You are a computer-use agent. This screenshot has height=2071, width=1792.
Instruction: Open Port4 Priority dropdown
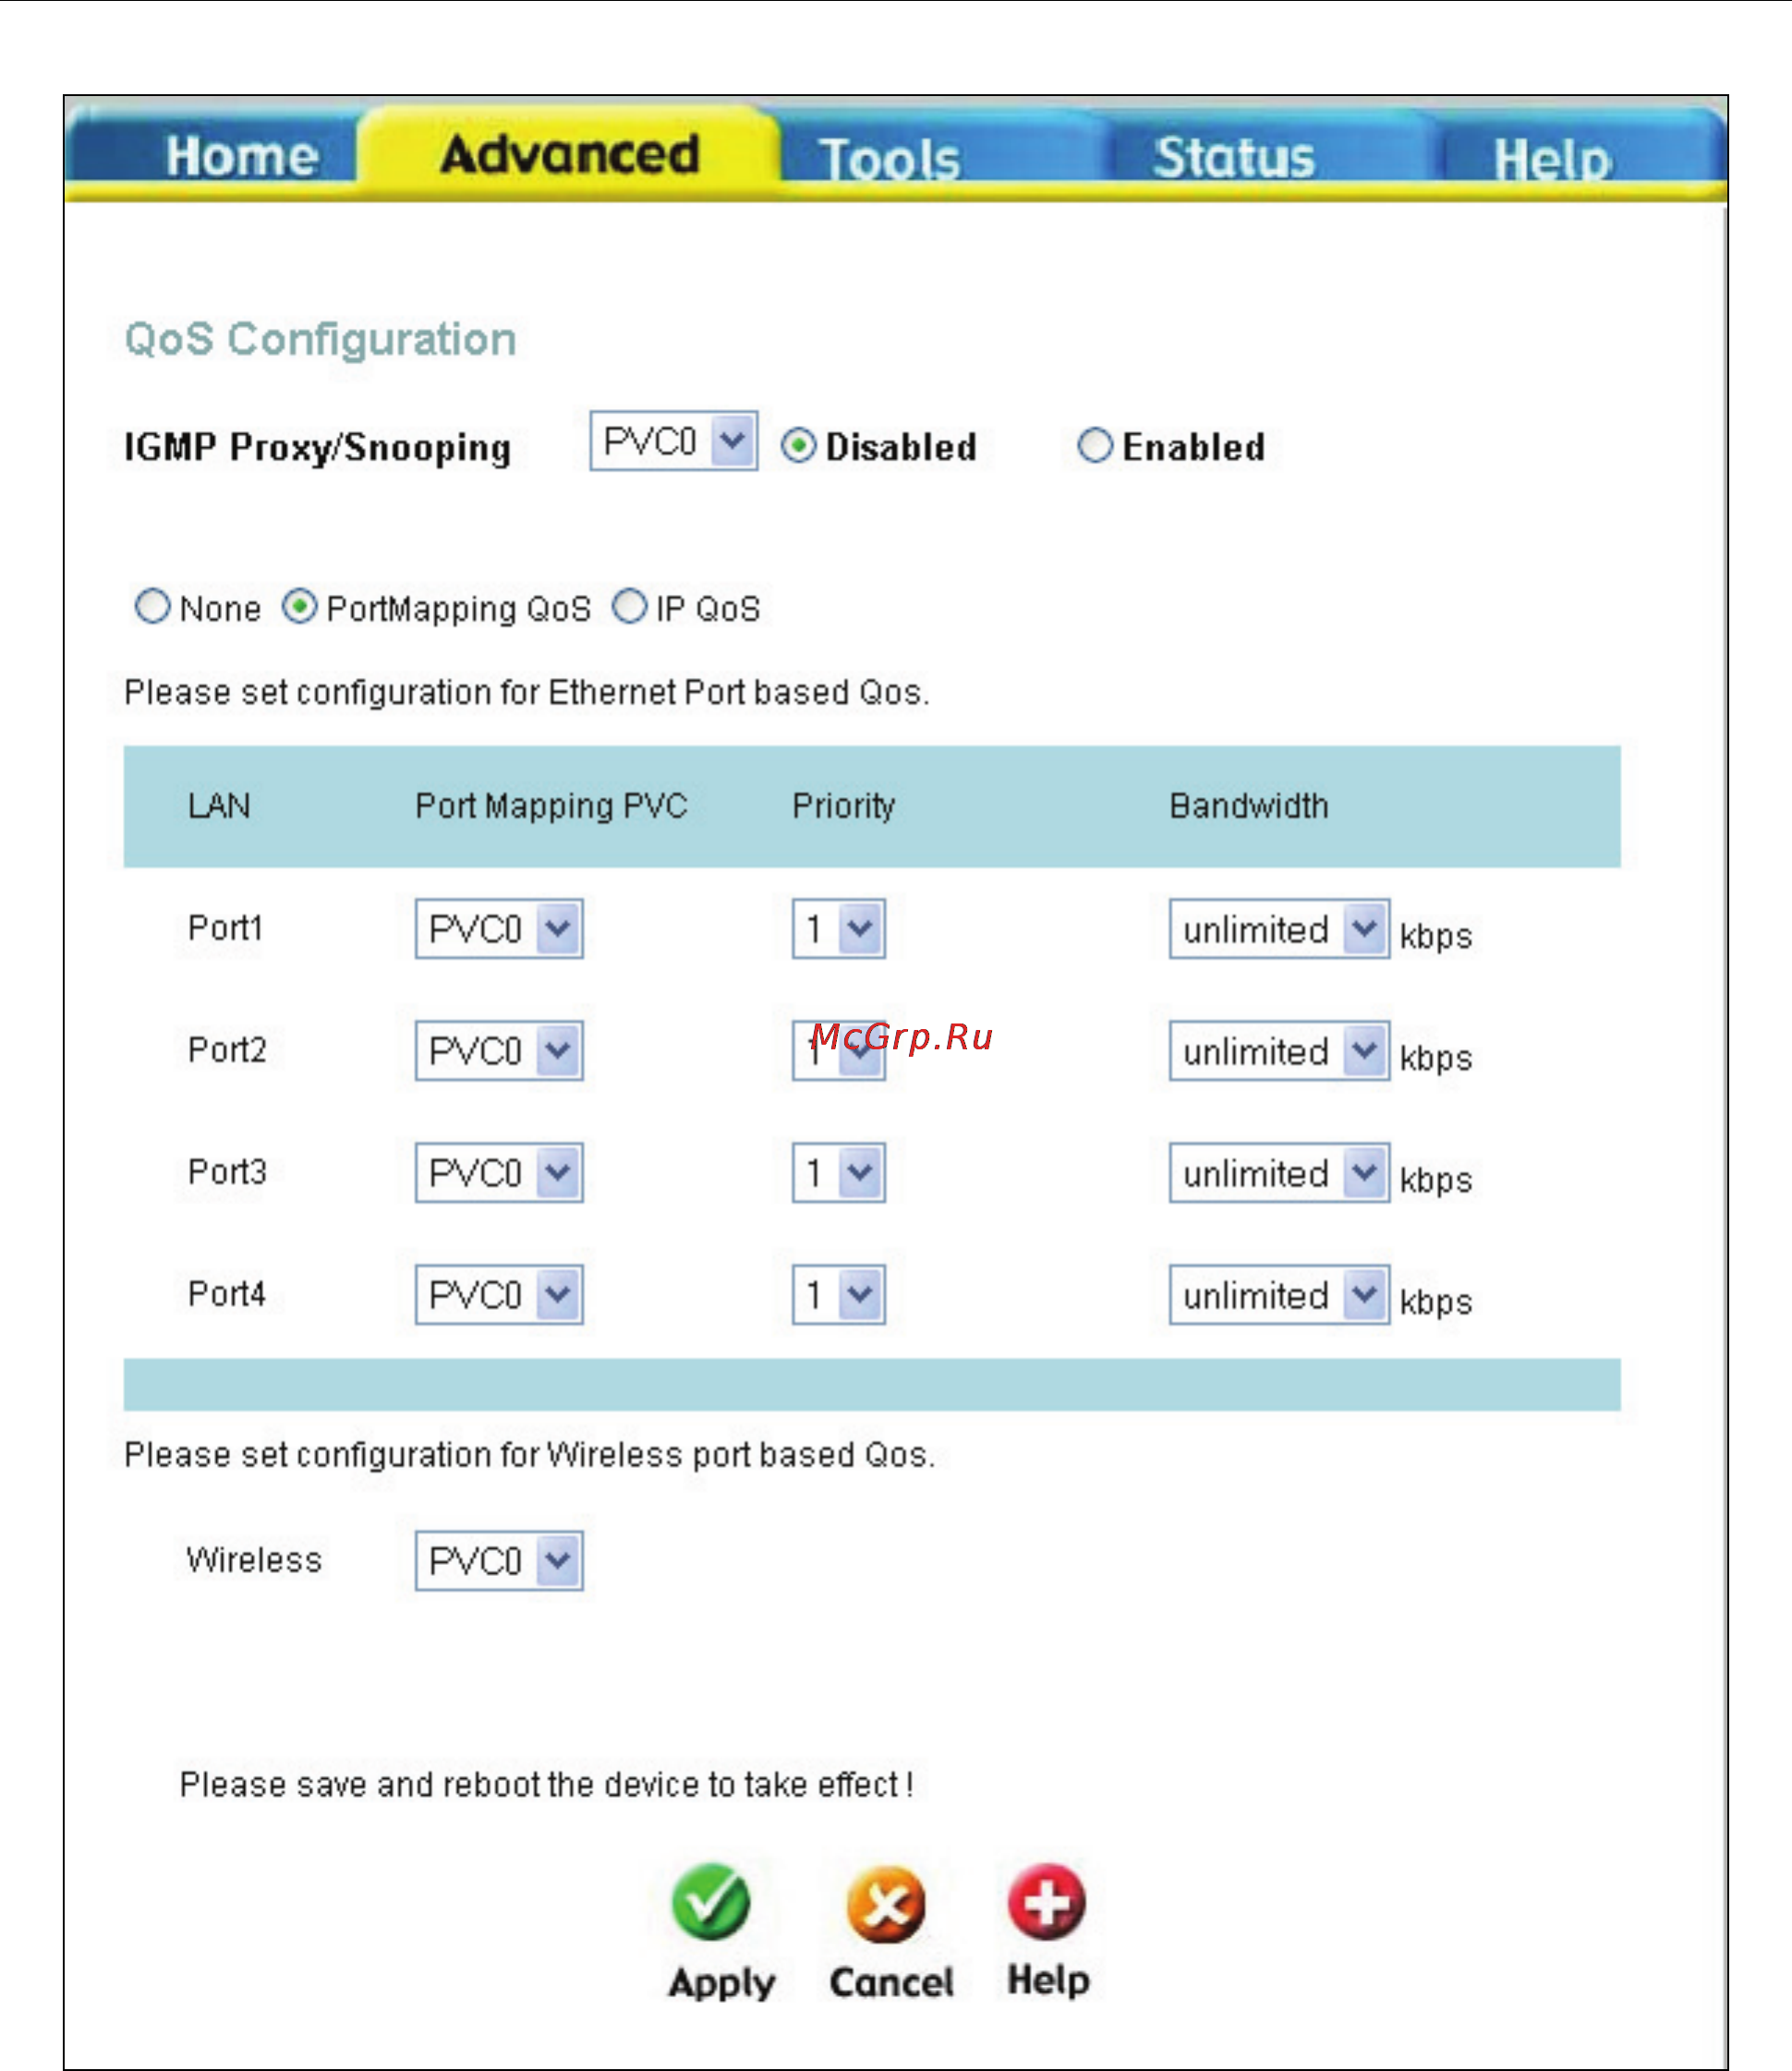(x=838, y=1294)
